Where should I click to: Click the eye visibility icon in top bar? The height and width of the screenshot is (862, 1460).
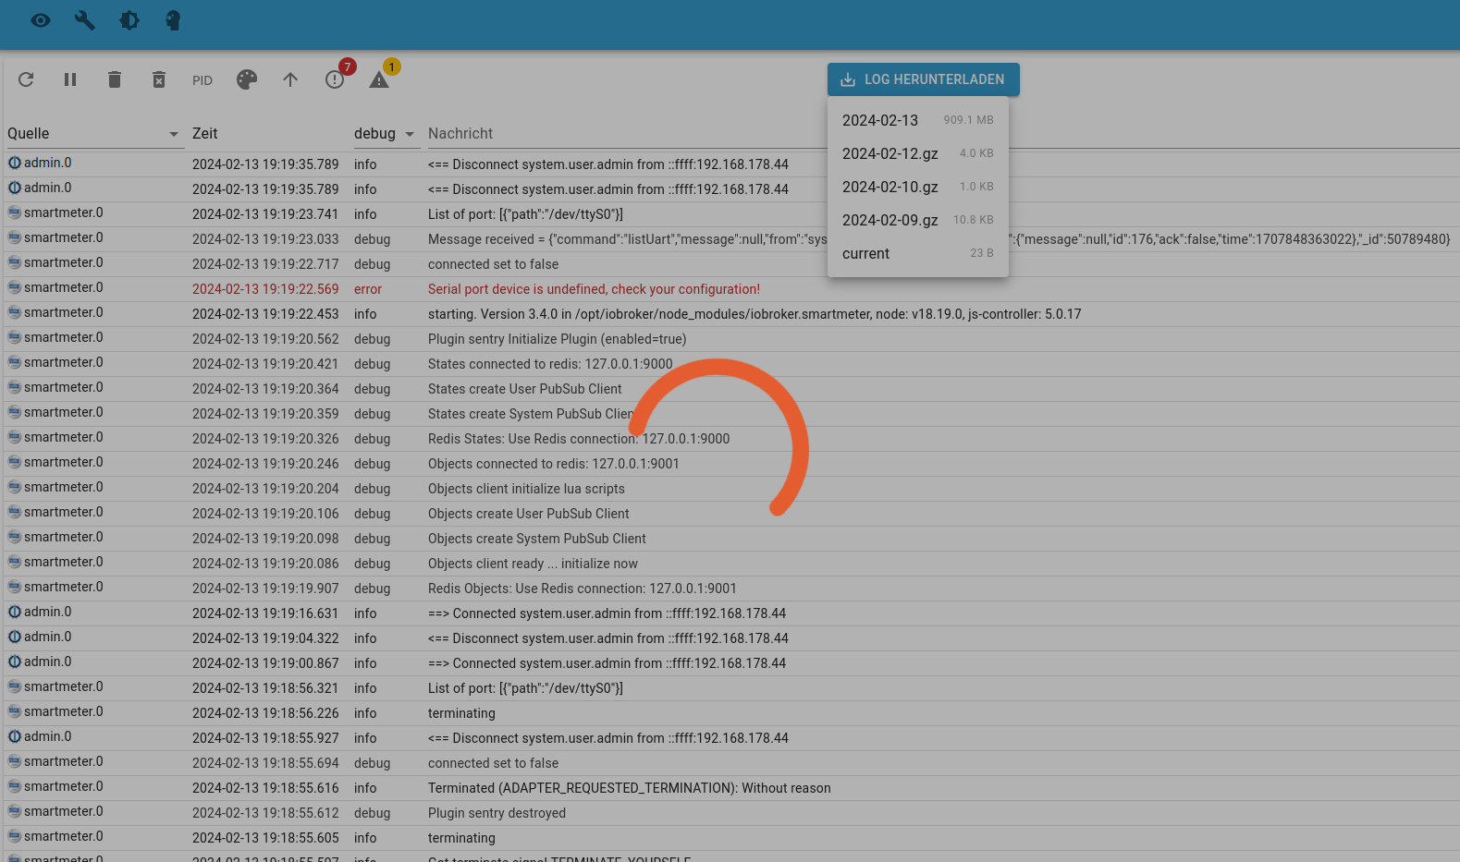pos(41,20)
